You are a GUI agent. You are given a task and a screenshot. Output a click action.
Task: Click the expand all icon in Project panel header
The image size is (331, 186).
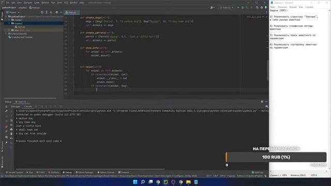click(47, 12)
